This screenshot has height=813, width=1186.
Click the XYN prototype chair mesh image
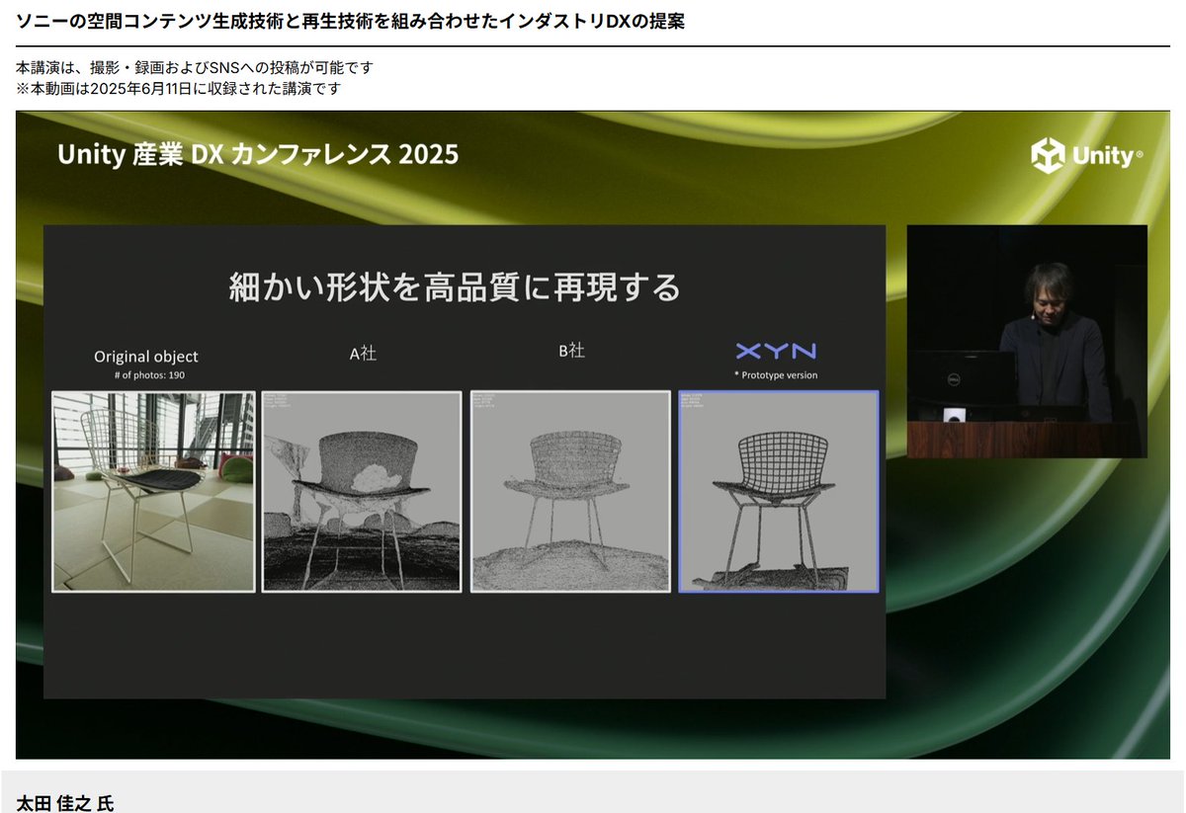[x=779, y=491]
